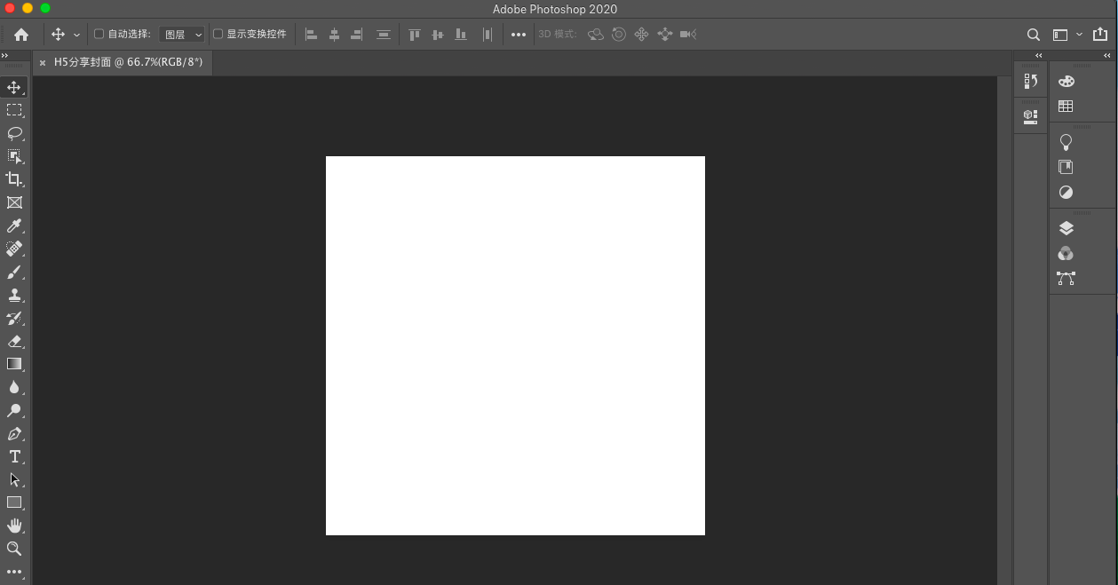The image size is (1118, 585).
Task: Open the Move tool preset picker arrow
Action: tap(76, 35)
